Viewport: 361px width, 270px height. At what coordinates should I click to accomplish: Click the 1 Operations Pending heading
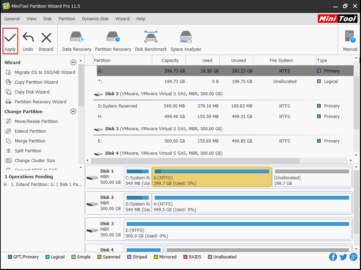point(29,177)
